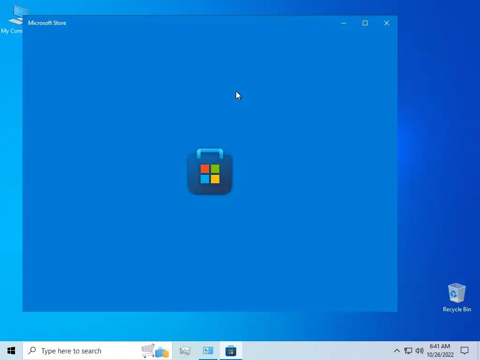Select the Recycle Bin desktop icon
The image size is (480, 360).
coord(457,298)
